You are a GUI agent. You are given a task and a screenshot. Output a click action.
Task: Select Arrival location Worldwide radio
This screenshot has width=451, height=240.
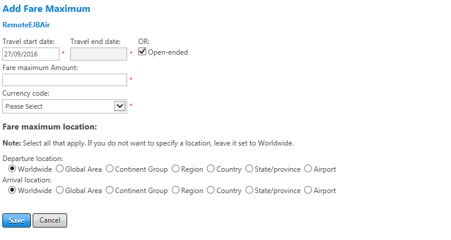pos(12,191)
